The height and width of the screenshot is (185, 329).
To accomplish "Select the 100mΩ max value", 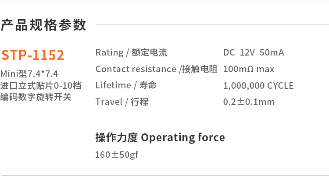I will (249, 69).
